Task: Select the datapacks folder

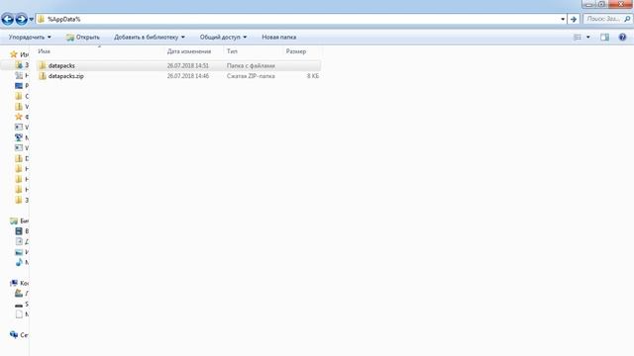Action: pos(178,65)
